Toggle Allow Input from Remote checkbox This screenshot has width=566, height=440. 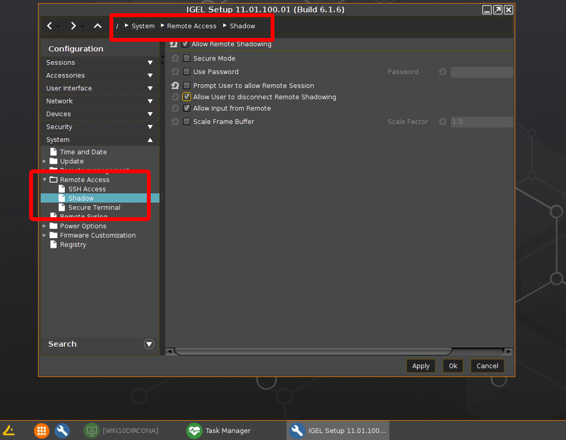186,108
